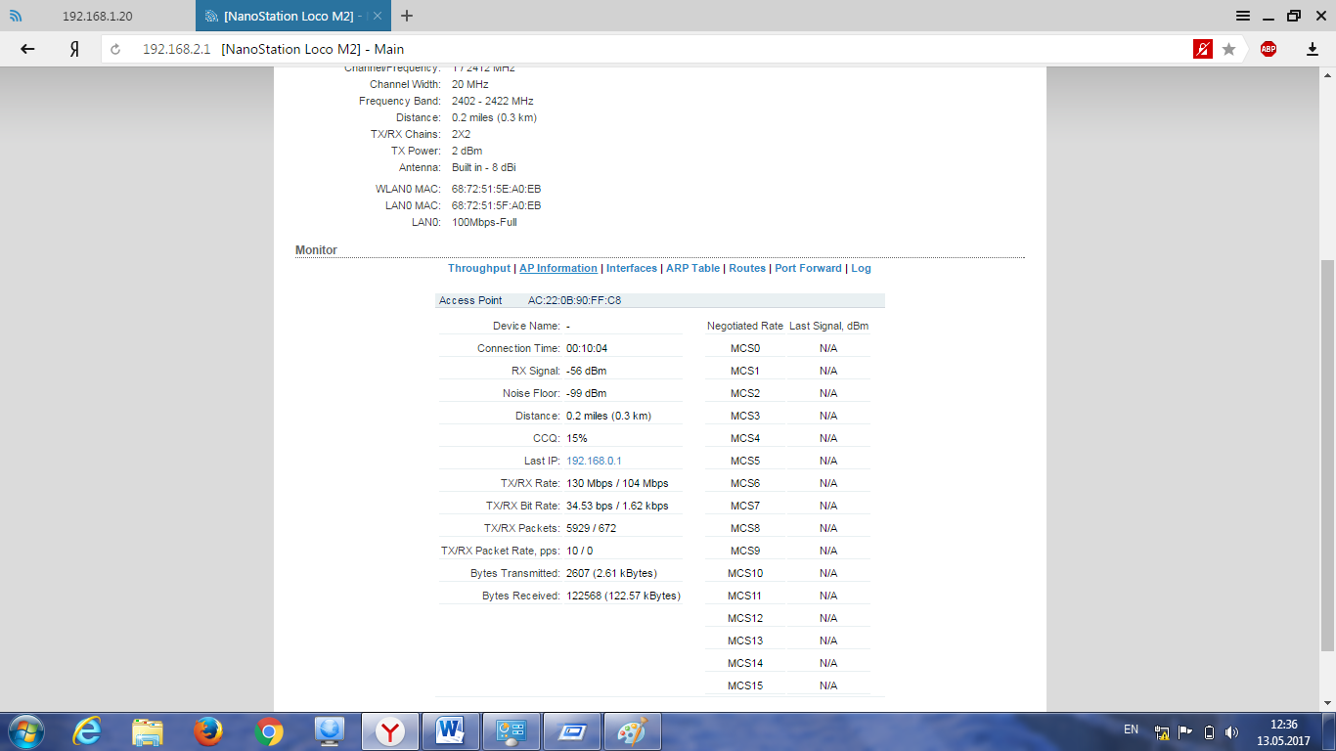Launch Google Chrome from the taskbar

click(269, 731)
